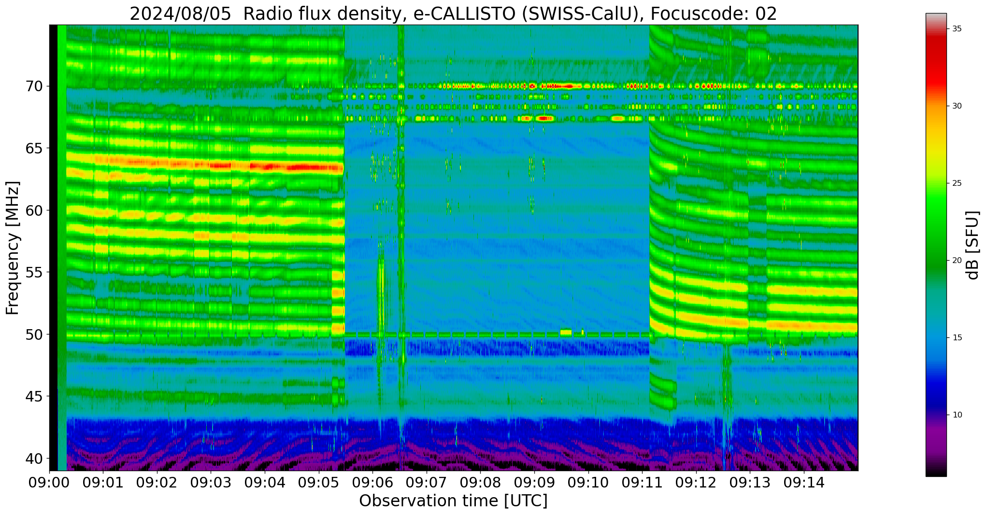
Task: Click the 09:01 time tick label
Action: coord(103,483)
